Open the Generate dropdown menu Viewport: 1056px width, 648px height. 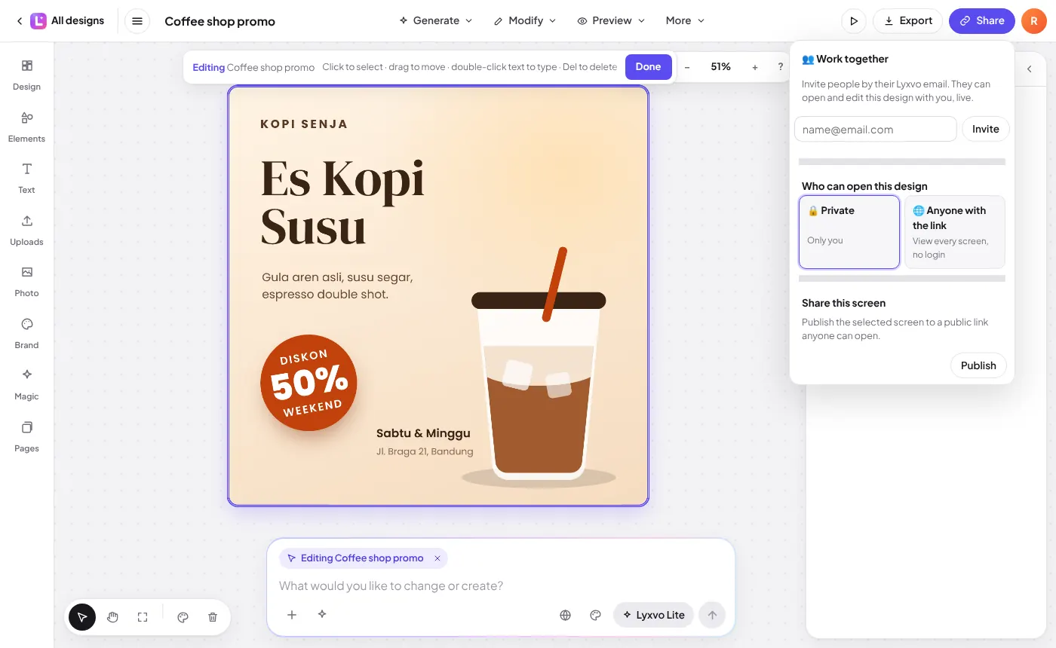[x=436, y=21]
